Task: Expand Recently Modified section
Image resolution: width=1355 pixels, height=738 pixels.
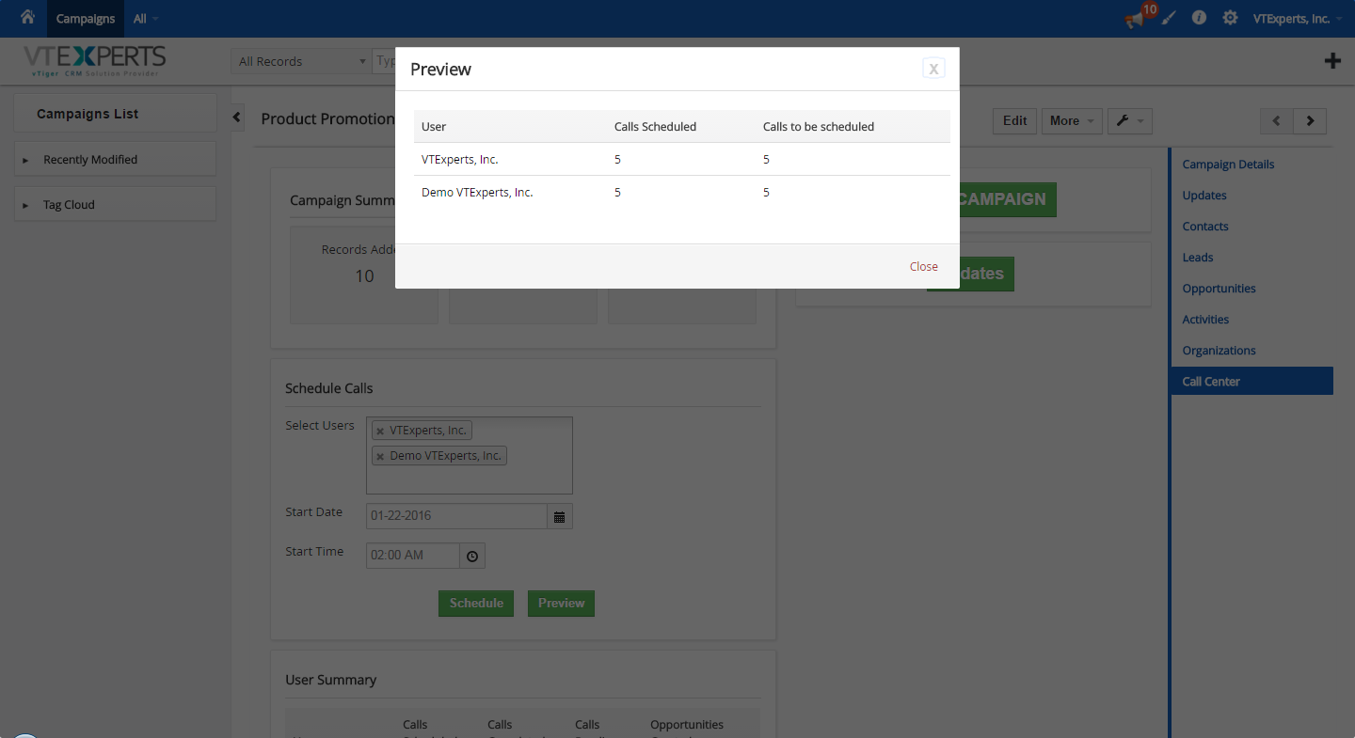Action: click(x=115, y=159)
